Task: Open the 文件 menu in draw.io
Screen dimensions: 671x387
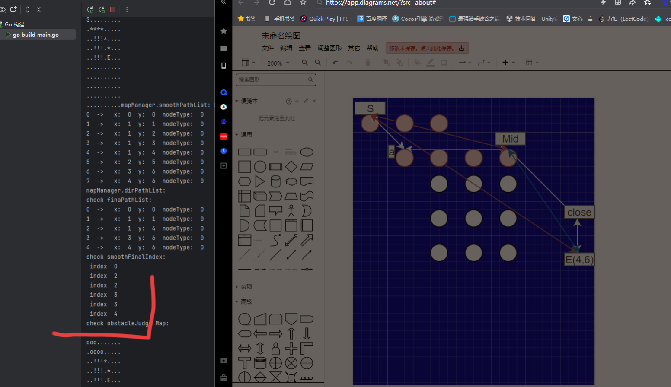Action: click(x=268, y=48)
